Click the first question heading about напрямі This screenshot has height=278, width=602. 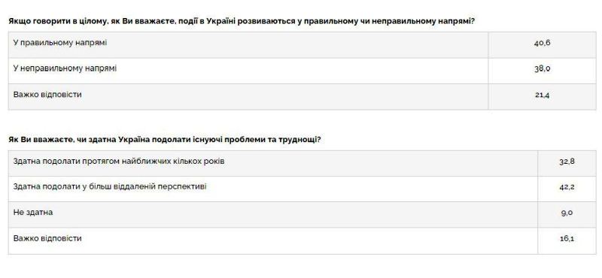[242, 22]
